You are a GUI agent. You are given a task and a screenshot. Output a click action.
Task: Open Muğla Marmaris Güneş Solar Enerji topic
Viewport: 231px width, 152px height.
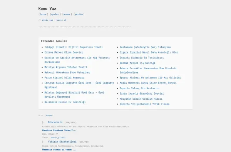[148, 83]
